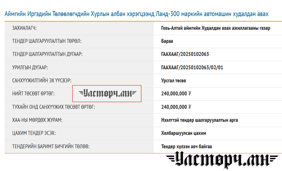Click the УРИЛГЫН ДУГААР label

point(30,67)
